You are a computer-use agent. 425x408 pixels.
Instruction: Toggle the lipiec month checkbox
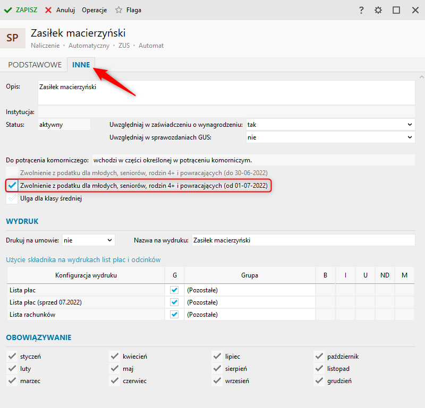coord(217,357)
